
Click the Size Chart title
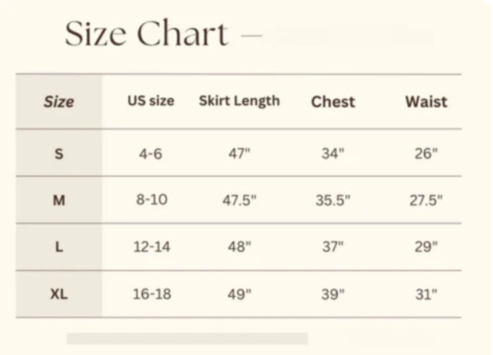pyautogui.click(x=147, y=34)
